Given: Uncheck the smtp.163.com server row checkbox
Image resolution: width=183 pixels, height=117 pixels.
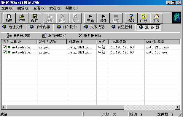Looking at the screenshot, I should (4, 52).
